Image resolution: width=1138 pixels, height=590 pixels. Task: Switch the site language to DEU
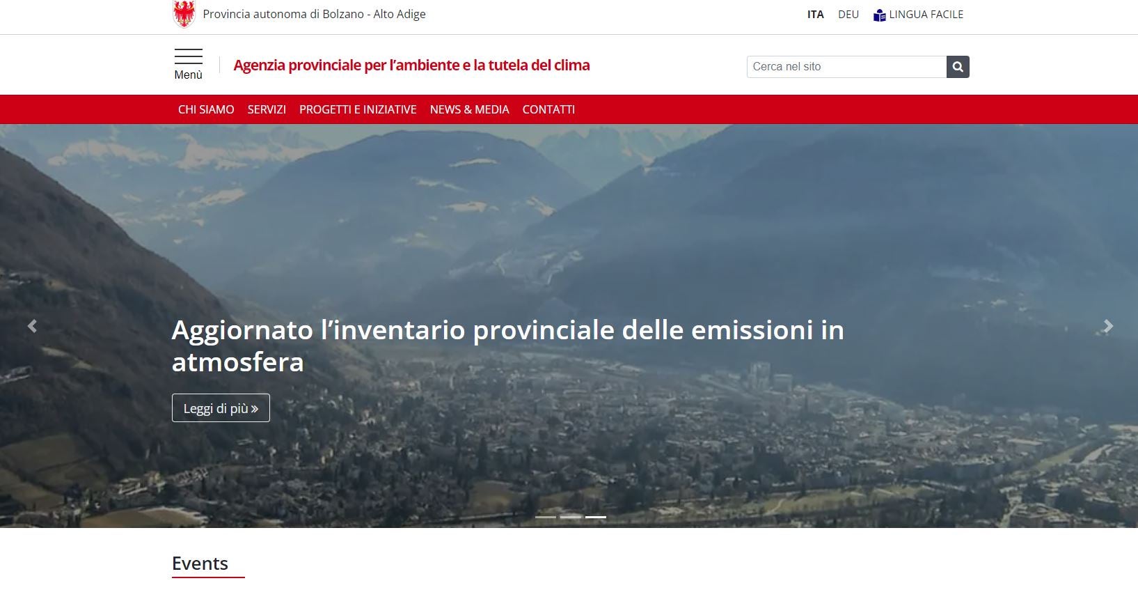848,15
